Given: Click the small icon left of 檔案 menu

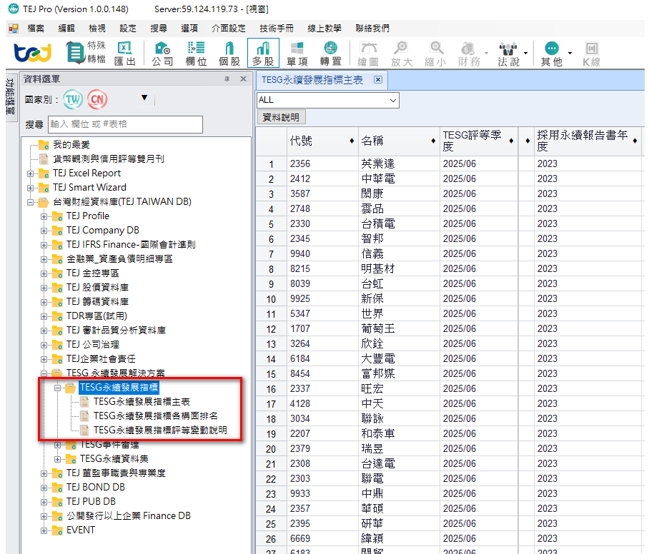Looking at the screenshot, I should pos(14,28).
